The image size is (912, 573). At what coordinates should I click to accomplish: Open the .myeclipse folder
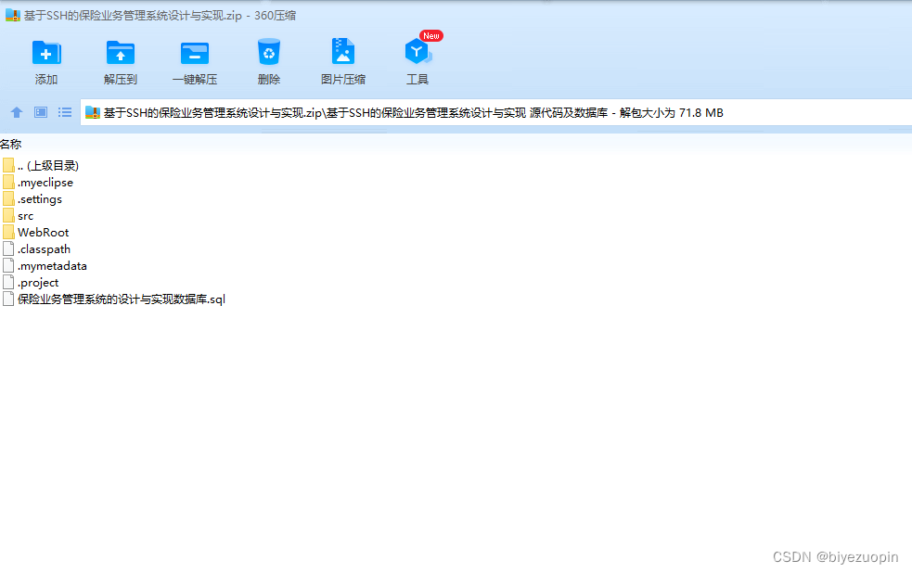tap(45, 182)
